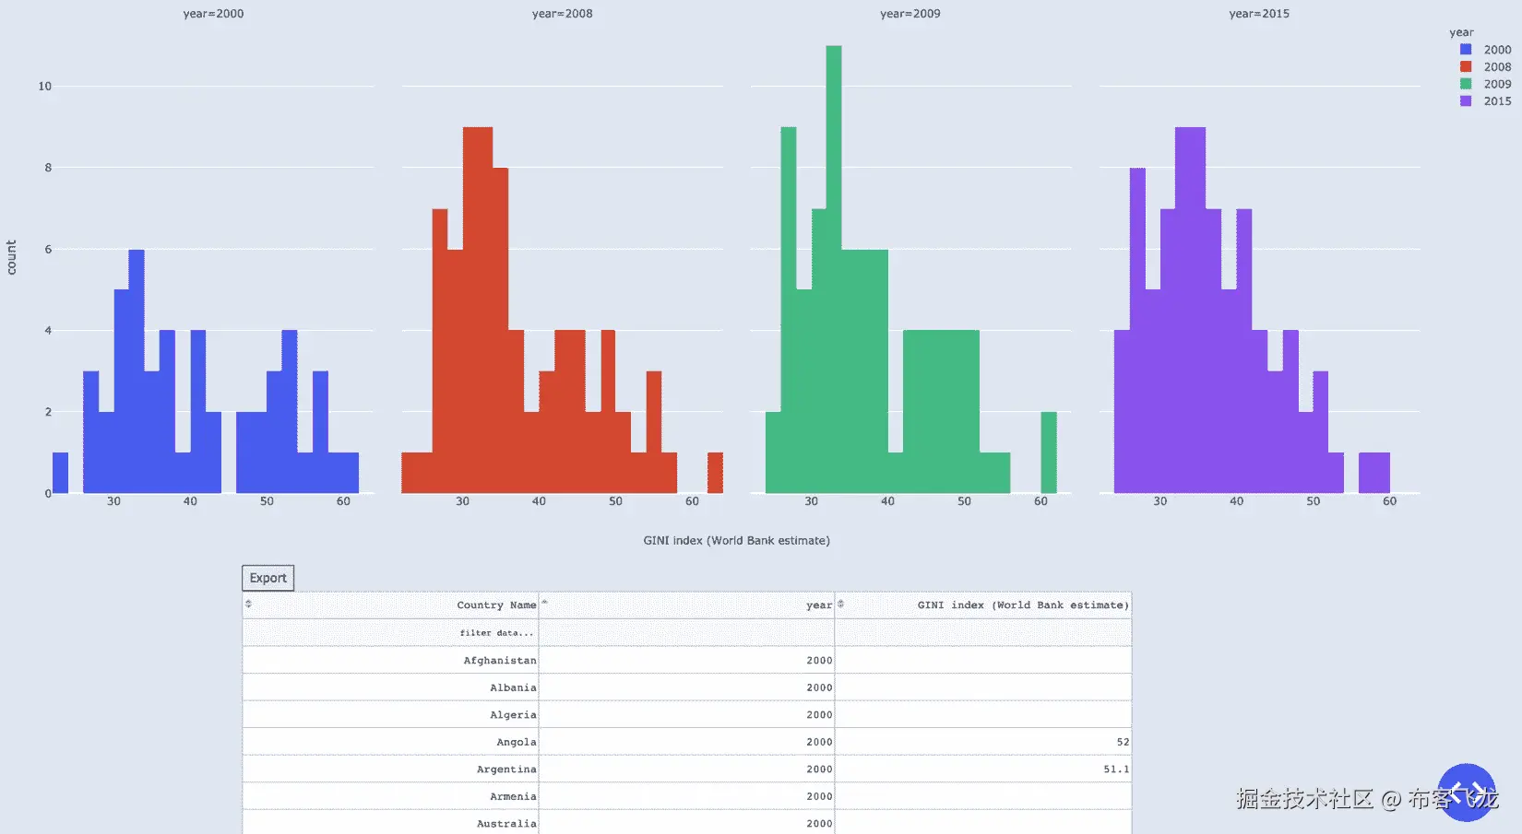Image resolution: width=1522 pixels, height=834 pixels.
Task: Click the GINI value 51.1 for Argentina
Action: [983, 769]
